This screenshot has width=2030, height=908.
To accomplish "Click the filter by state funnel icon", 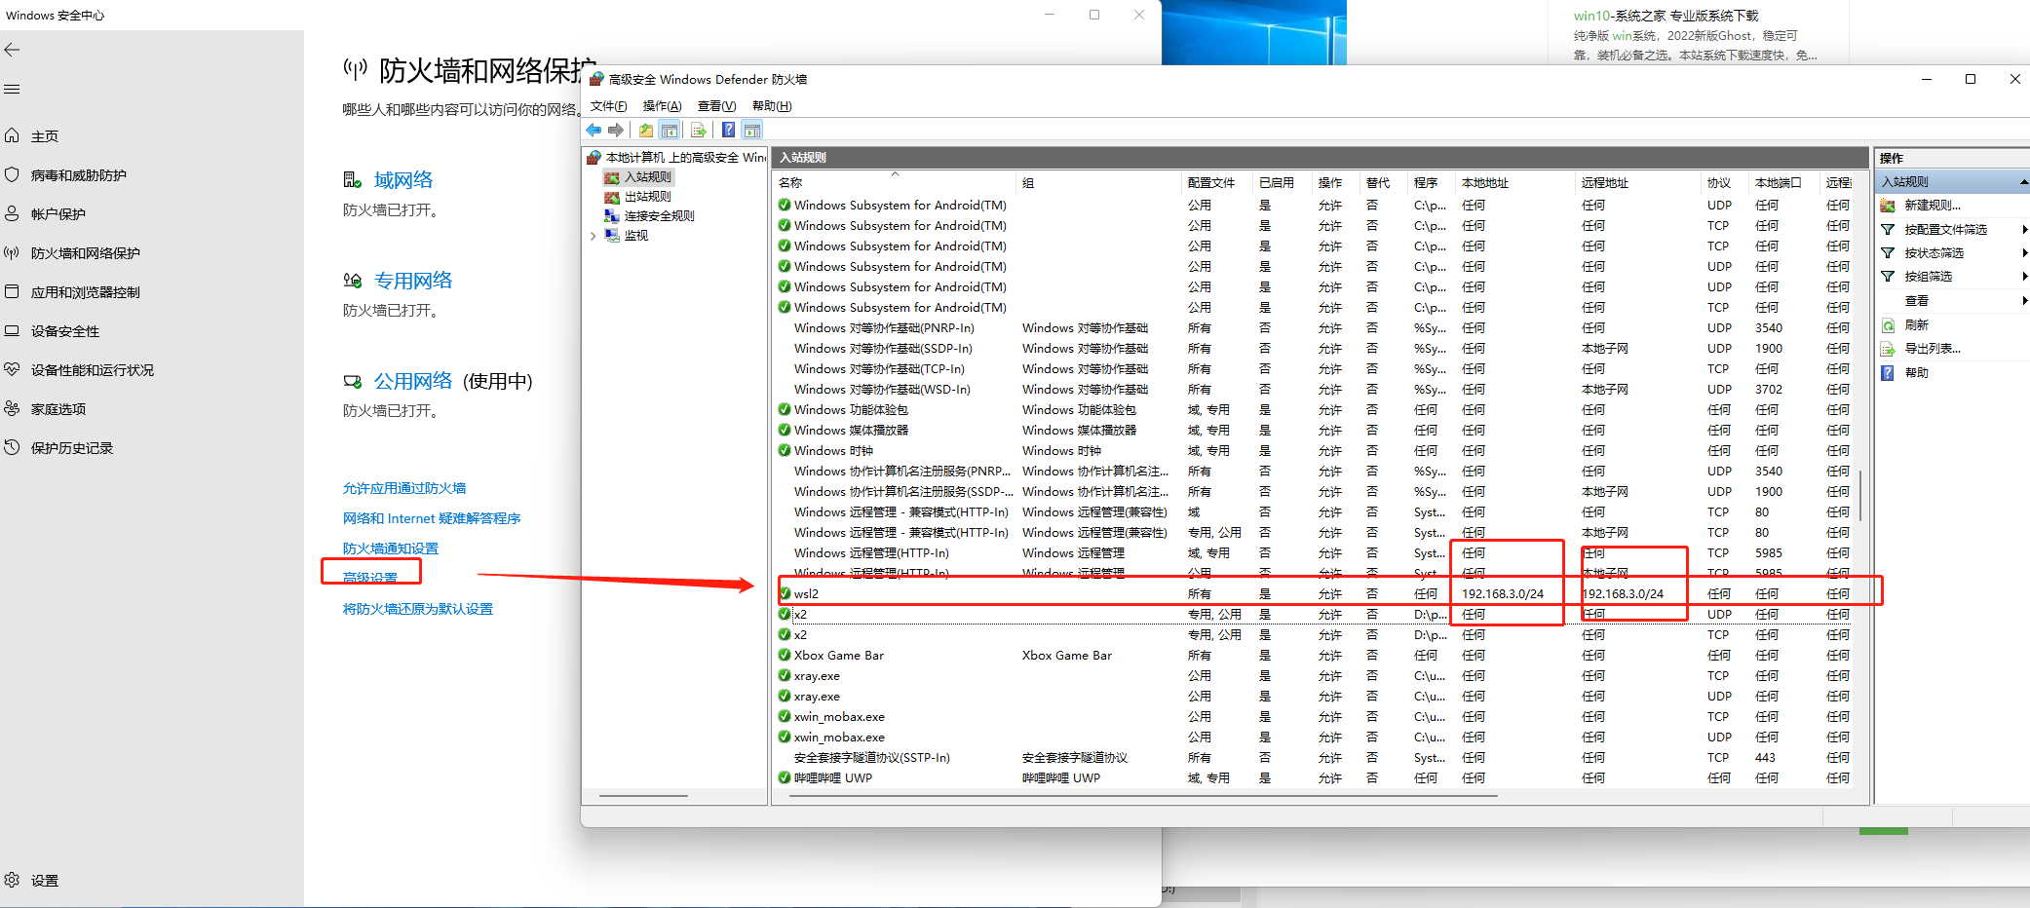I will click(x=1888, y=253).
